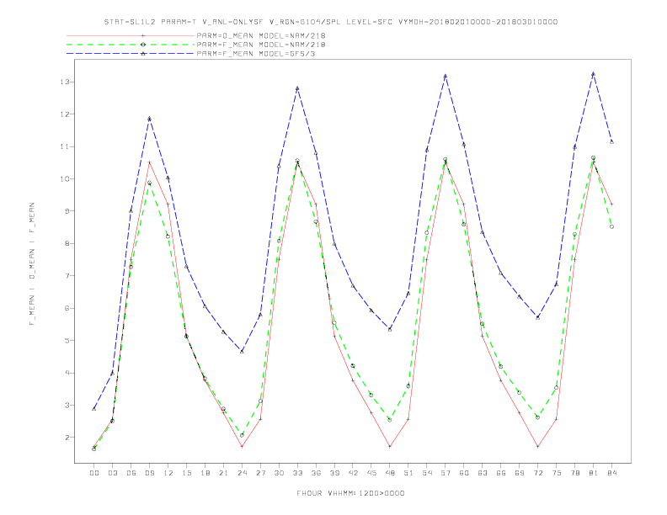
Task: Click x-axis forecast hour label 03
Action: [112, 473]
